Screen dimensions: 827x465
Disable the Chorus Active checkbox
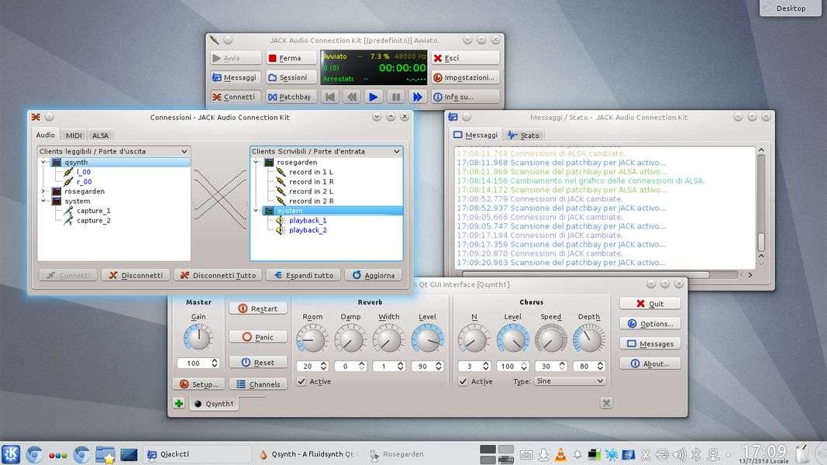[463, 381]
